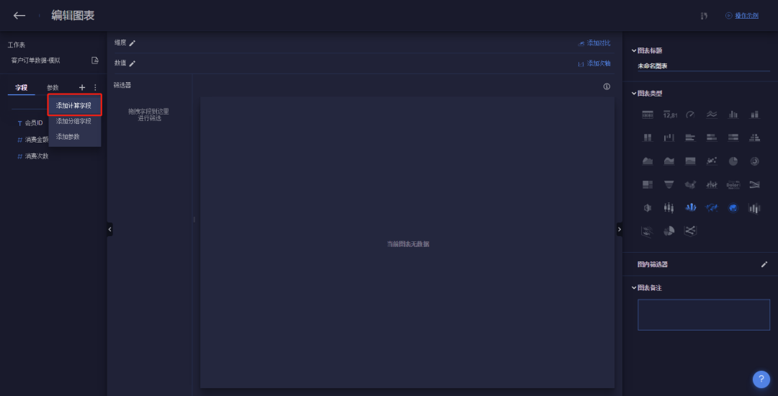Choose 添加参数 from menu
778x396 pixels.
(x=74, y=137)
